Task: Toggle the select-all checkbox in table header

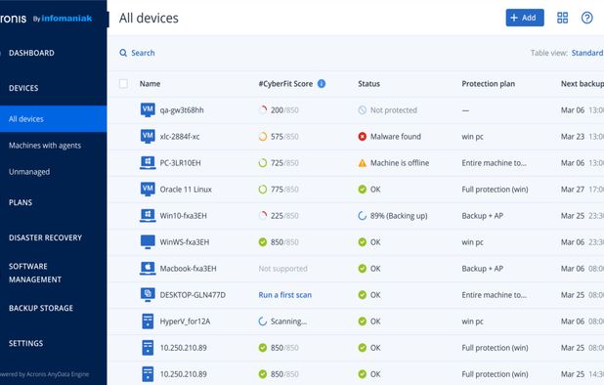Action: (123, 83)
